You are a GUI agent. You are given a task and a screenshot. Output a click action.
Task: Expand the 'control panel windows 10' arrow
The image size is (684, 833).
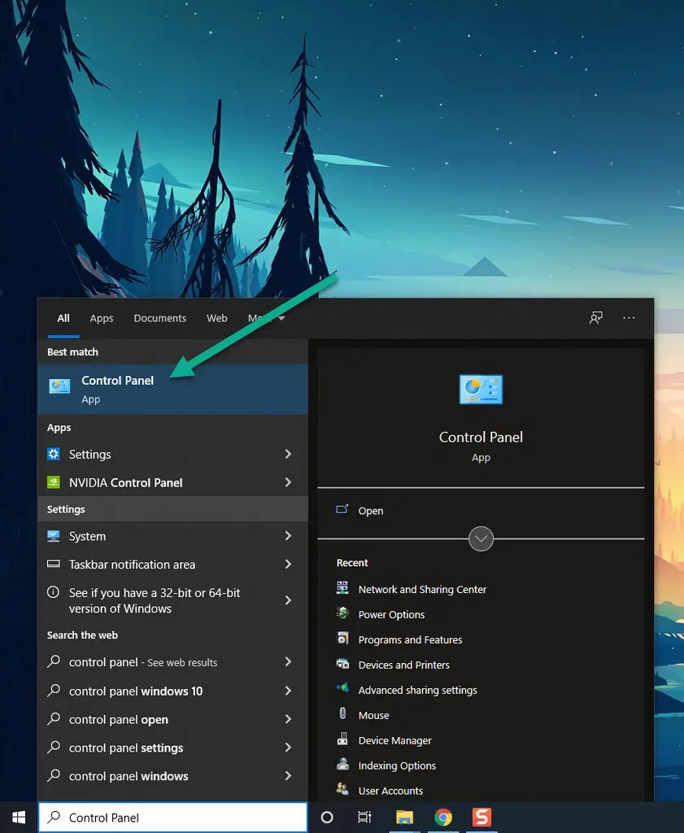point(288,691)
